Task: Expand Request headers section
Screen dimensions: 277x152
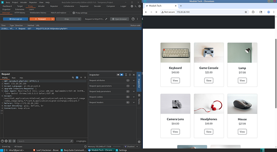Action: coord(134,102)
